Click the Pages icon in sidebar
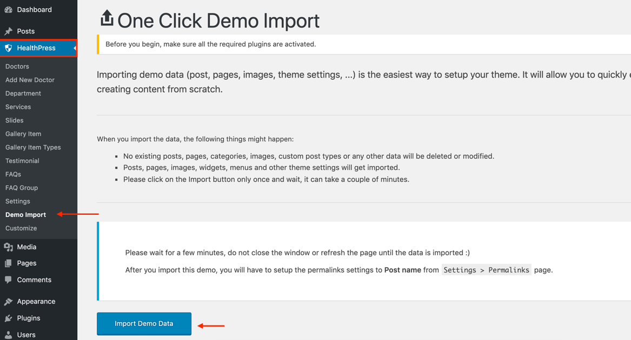631x340 pixels. (9, 263)
